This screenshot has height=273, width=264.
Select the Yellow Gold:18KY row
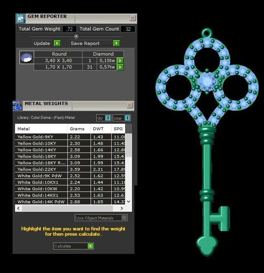[x=70, y=156]
